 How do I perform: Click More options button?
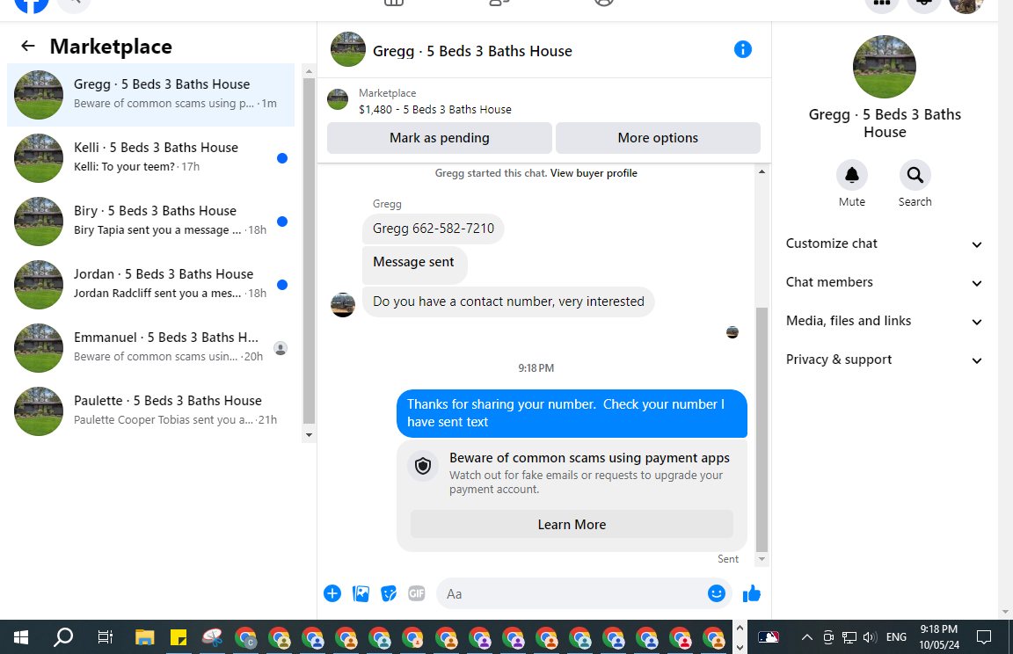(658, 138)
